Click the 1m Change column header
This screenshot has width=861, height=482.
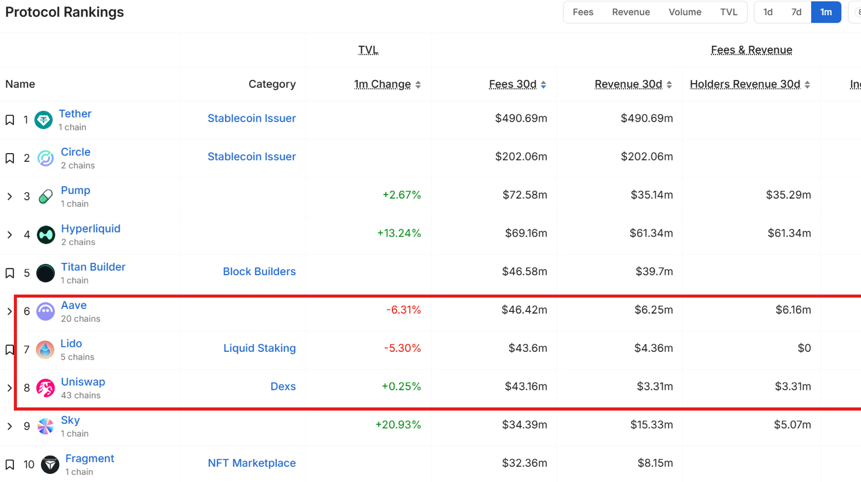coord(383,84)
